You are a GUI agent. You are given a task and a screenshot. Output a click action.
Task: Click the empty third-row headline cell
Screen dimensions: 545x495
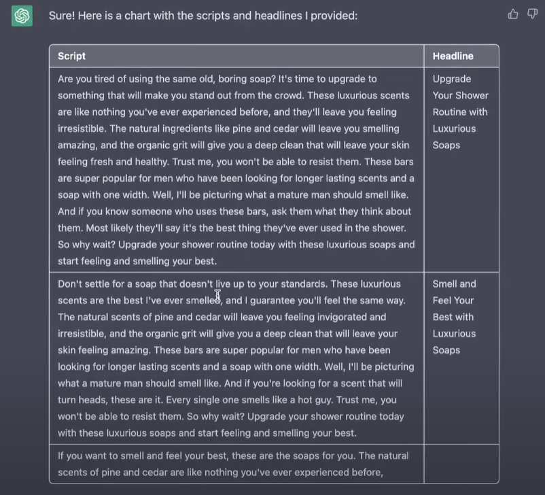[x=461, y=464]
